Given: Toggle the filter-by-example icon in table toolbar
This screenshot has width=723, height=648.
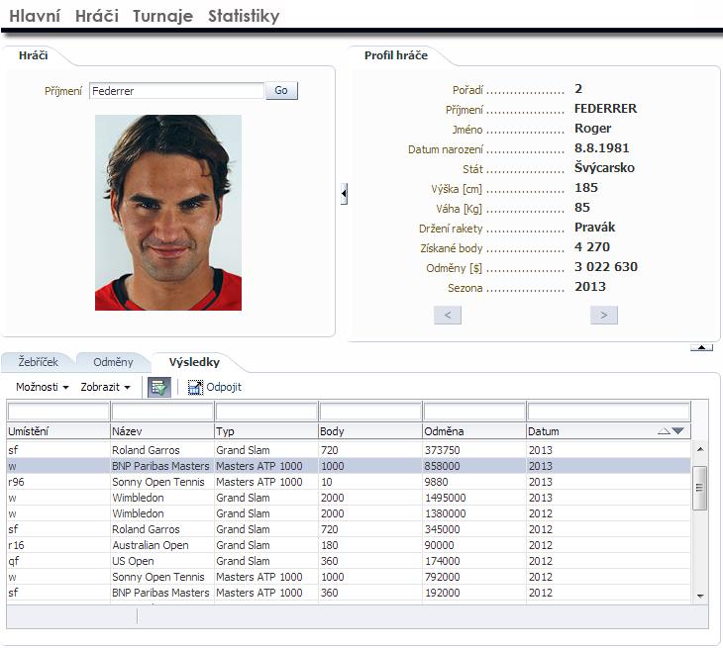Looking at the screenshot, I should pos(159,388).
